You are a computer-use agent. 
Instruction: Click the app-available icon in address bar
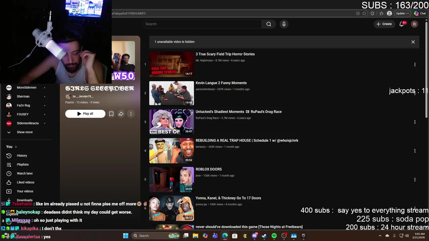(x=358, y=13)
